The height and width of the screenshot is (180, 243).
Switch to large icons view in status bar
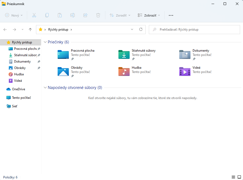[239, 177]
